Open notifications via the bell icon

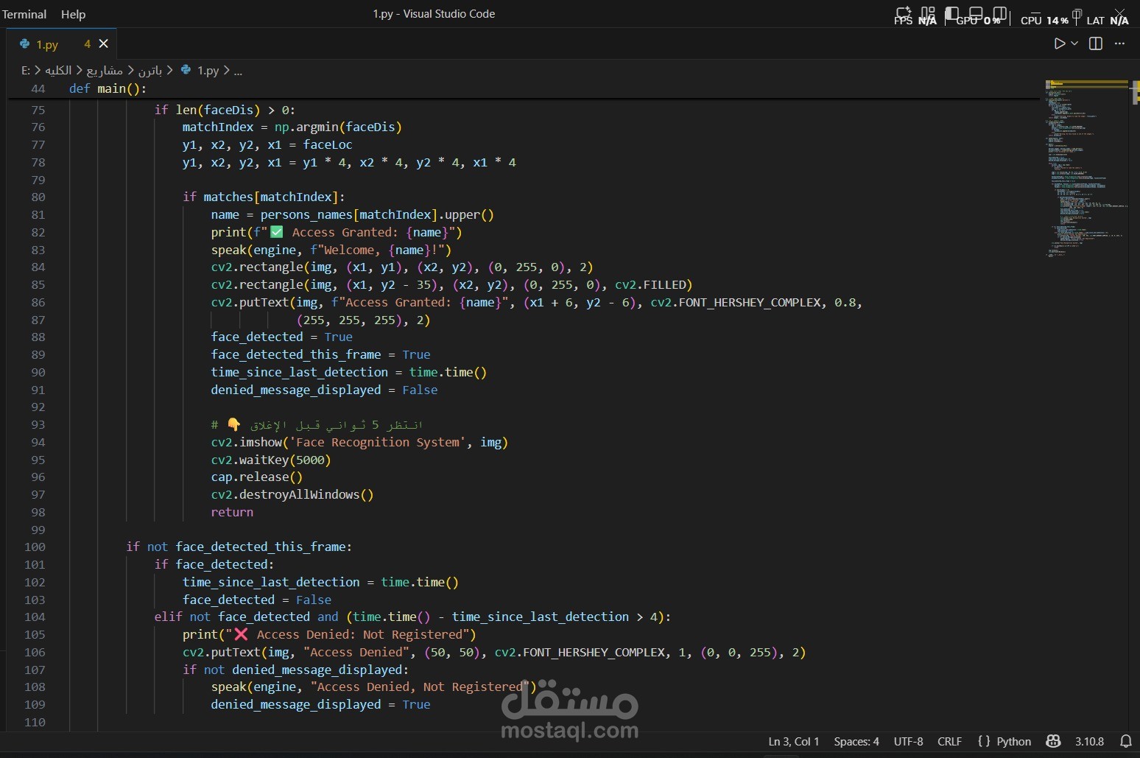tap(1125, 742)
